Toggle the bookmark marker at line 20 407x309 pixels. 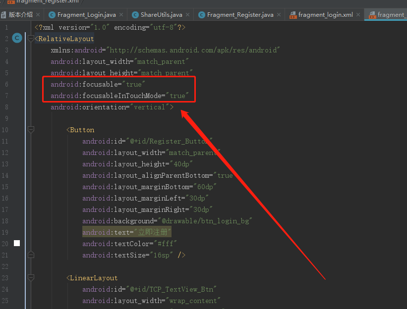[x=17, y=243]
